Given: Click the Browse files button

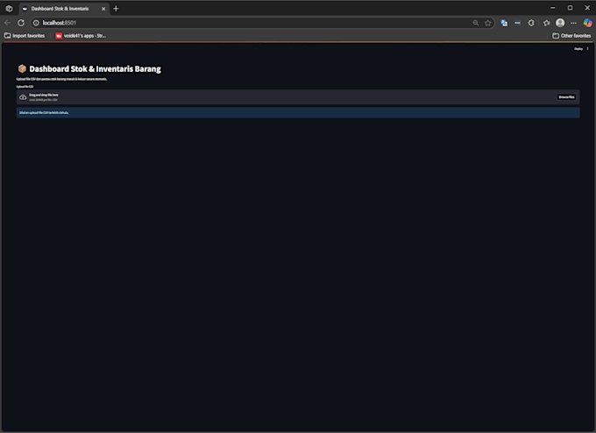Looking at the screenshot, I should pos(566,97).
